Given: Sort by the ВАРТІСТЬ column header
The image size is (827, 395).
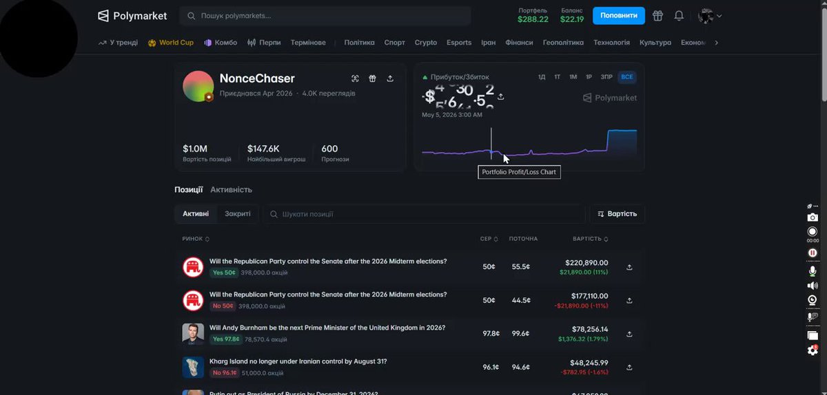Looking at the screenshot, I should tap(591, 239).
